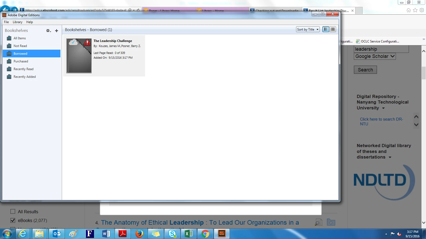Add a new bookshelf with plus icon
This screenshot has height=239, width=426.
click(x=56, y=31)
